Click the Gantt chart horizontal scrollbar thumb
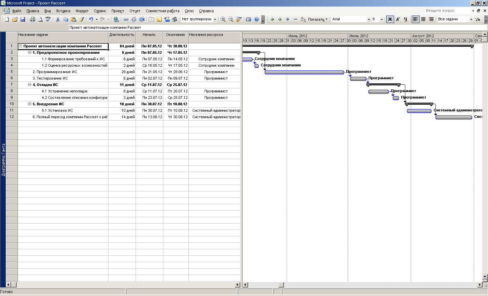This screenshot has width=488, height=296. [281, 285]
